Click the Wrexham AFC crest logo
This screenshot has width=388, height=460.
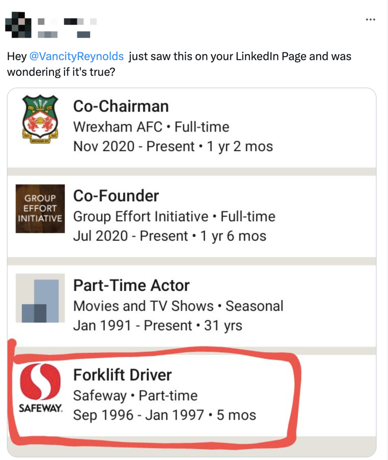tap(40, 119)
